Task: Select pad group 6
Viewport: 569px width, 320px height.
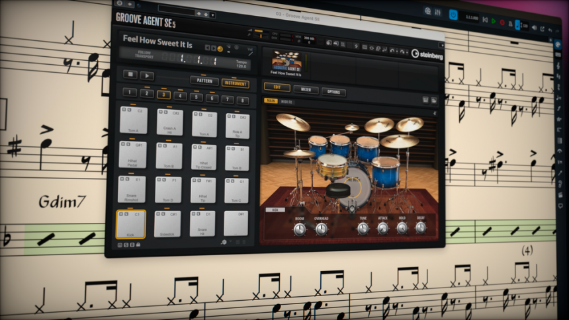Action: click(x=212, y=99)
